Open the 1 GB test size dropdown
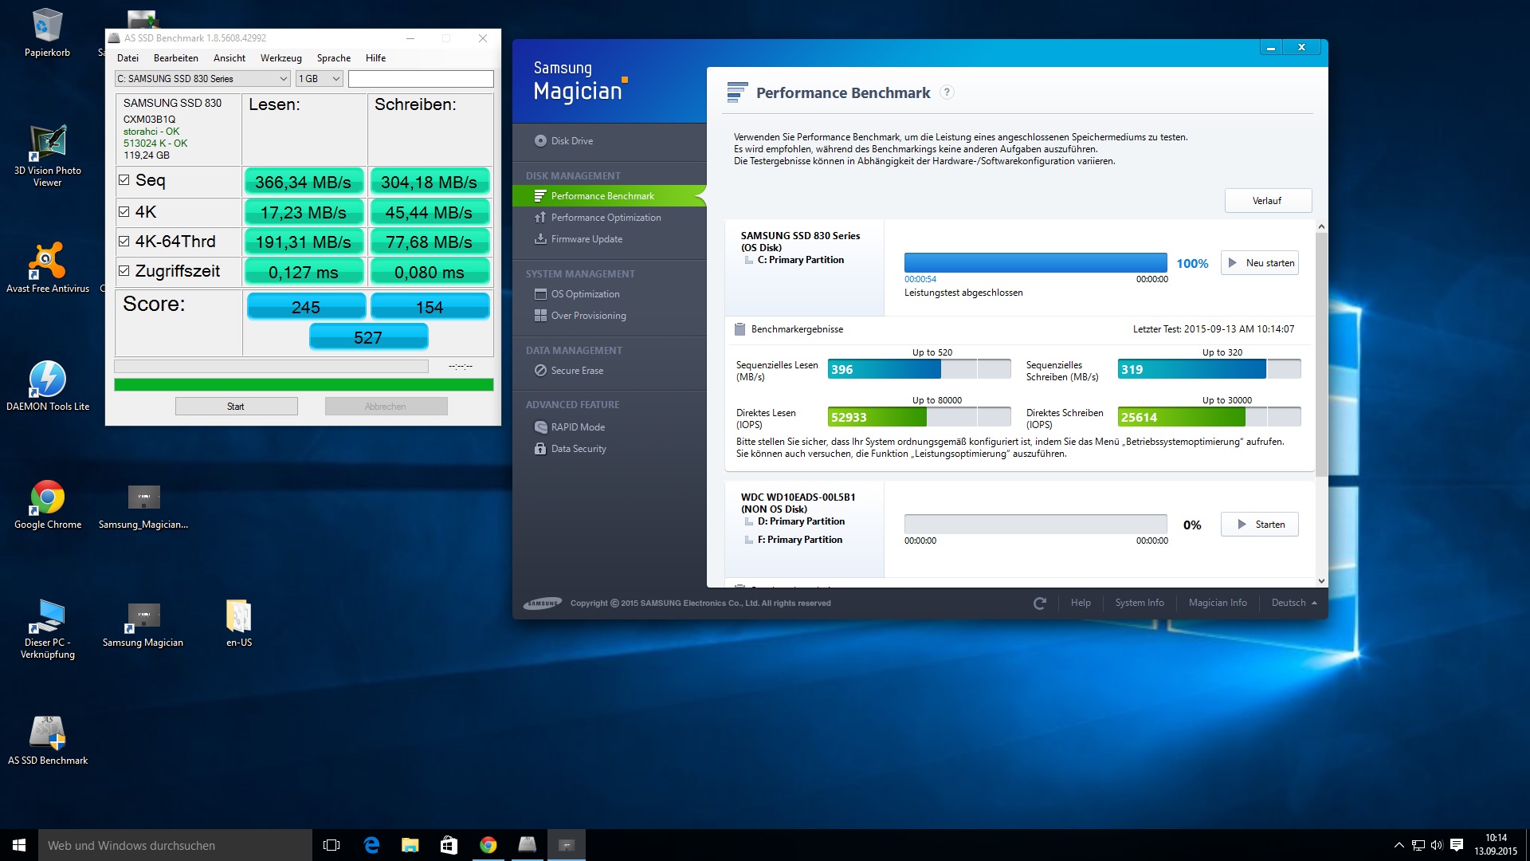The height and width of the screenshot is (861, 1530). pos(320,79)
